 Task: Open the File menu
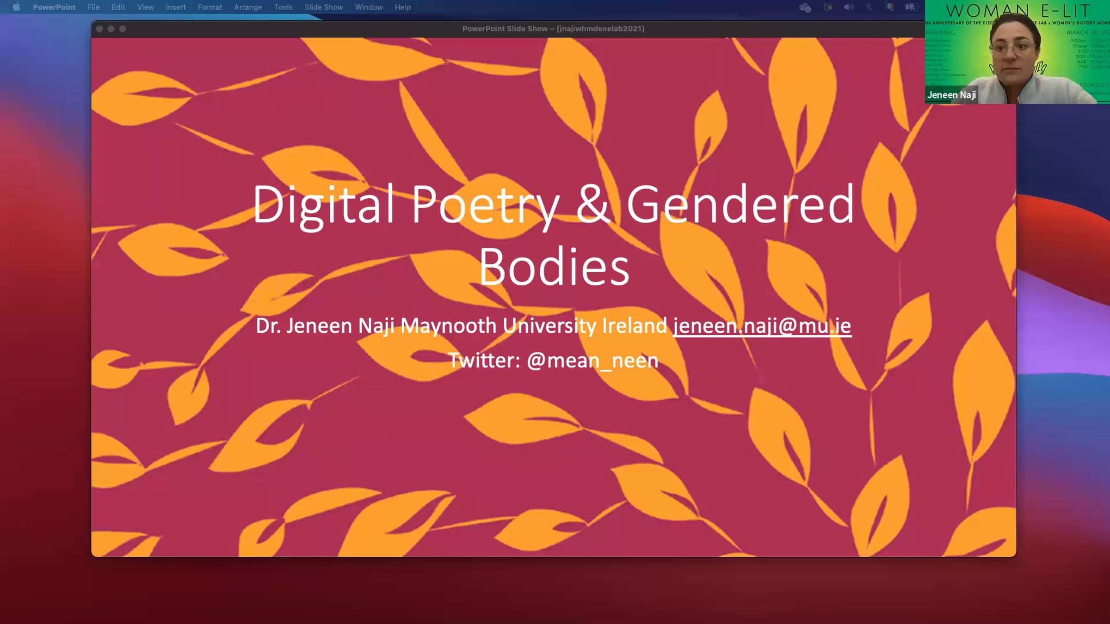pyautogui.click(x=93, y=7)
